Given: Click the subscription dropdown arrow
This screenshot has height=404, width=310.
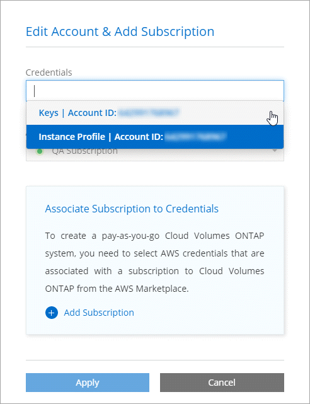Looking at the screenshot, I should [x=275, y=151].
